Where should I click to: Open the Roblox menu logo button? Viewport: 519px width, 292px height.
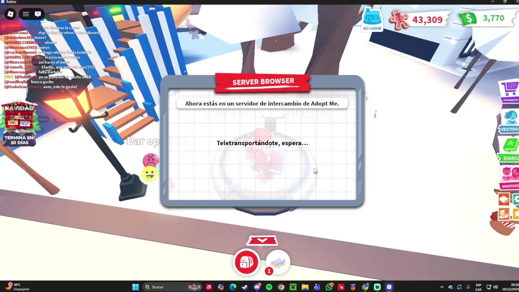click(11, 14)
